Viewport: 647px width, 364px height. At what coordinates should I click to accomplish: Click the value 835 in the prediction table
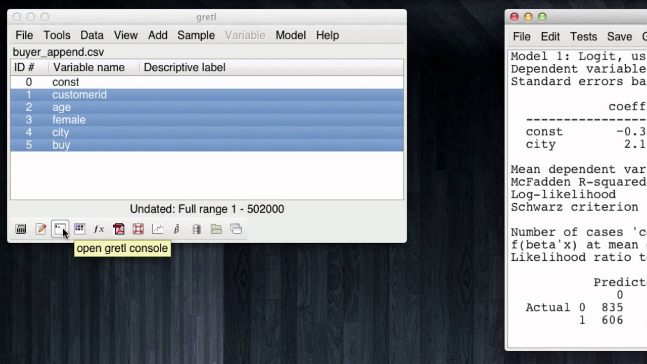[x=612, y=307]
